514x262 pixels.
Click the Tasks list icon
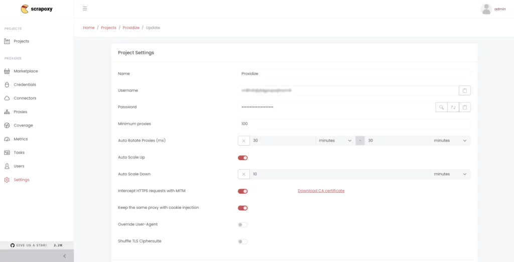(x=7, y=153)
